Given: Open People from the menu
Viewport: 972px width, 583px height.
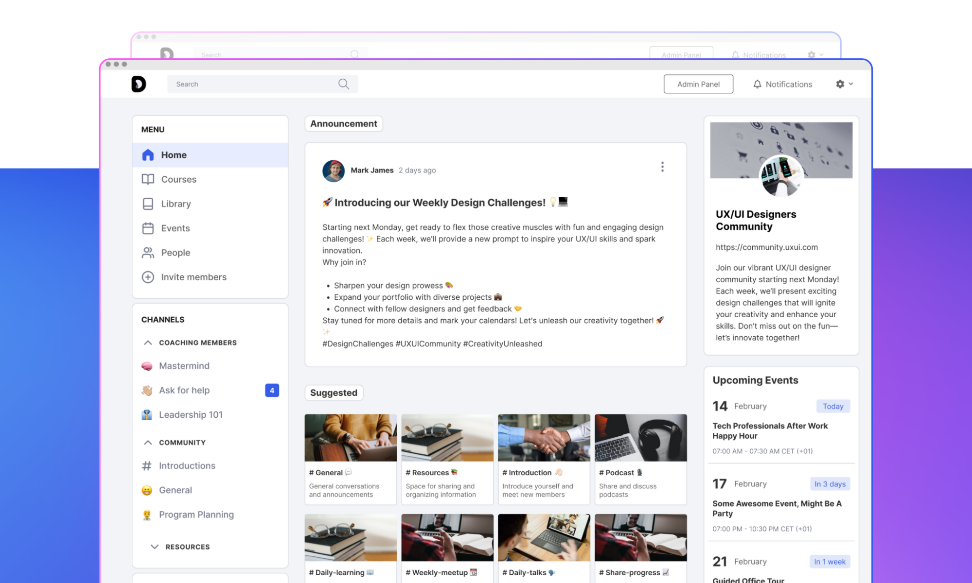Looking at the screenshot, I should tap(210, 253).
